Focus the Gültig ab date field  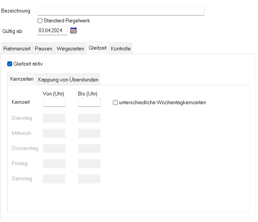pos(52,31)
